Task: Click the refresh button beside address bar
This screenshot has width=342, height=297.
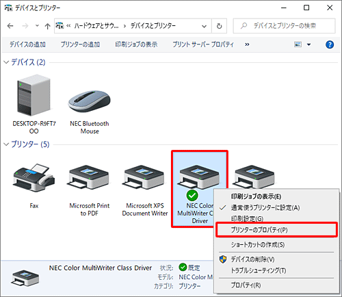Action: point(219,26)
